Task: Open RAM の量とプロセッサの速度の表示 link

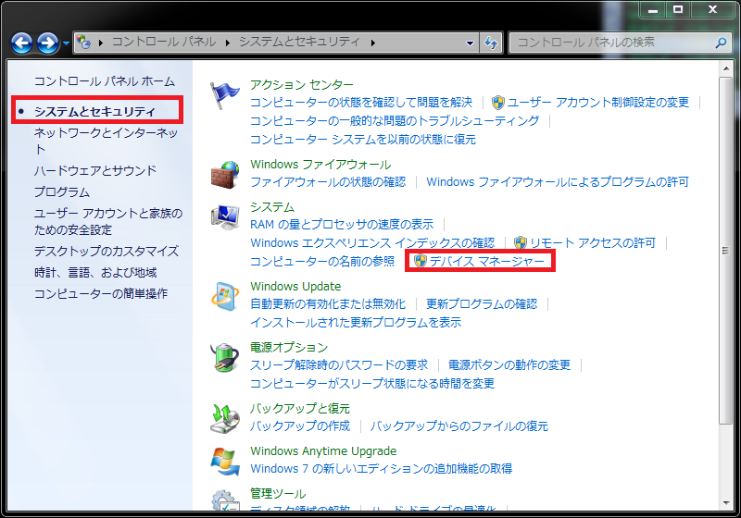Action: click(x=342, y=225)
